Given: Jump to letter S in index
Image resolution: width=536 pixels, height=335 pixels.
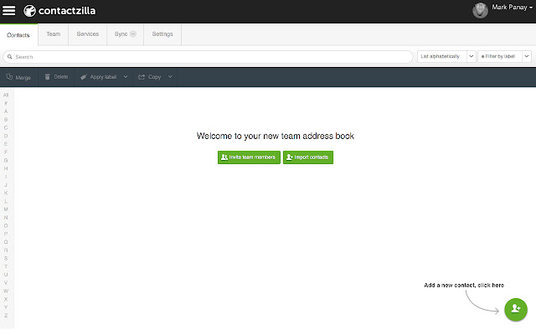Looking at the screenshot, I should (6, 259).
